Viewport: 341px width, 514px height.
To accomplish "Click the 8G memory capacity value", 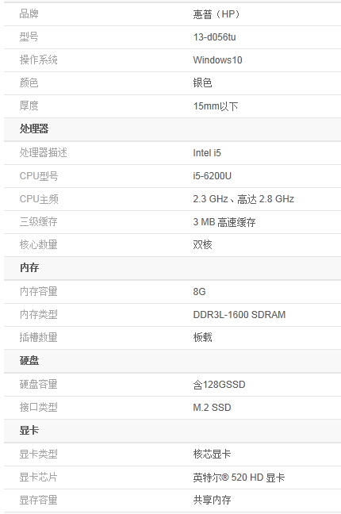I will (199, 291).
